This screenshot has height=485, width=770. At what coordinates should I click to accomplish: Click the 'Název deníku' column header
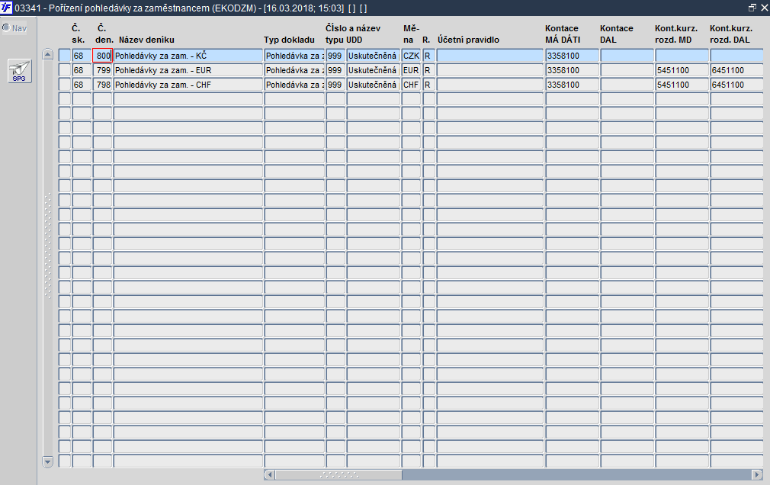pyautogui.click(x=146, y=40)
